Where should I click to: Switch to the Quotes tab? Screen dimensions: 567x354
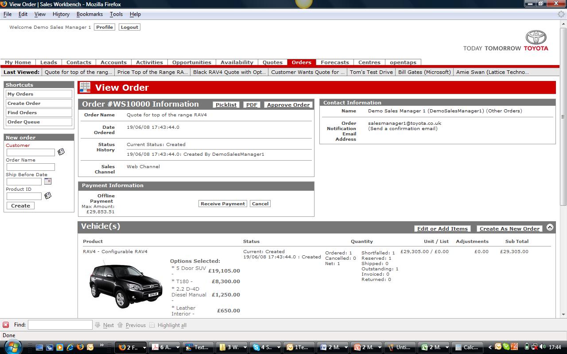tap(272, 62)
